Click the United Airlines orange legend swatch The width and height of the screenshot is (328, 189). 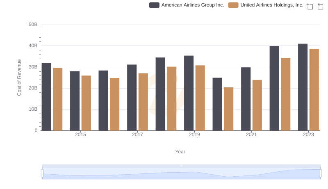click(233, 5)
